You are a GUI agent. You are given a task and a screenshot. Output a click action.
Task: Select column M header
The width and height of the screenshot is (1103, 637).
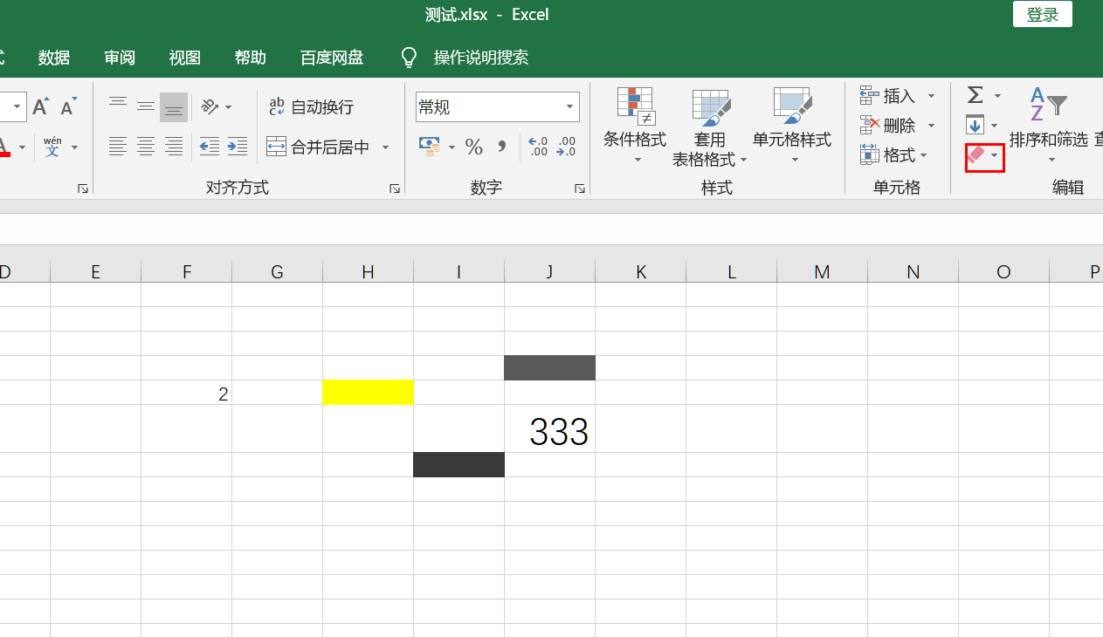tap(823, 272)
